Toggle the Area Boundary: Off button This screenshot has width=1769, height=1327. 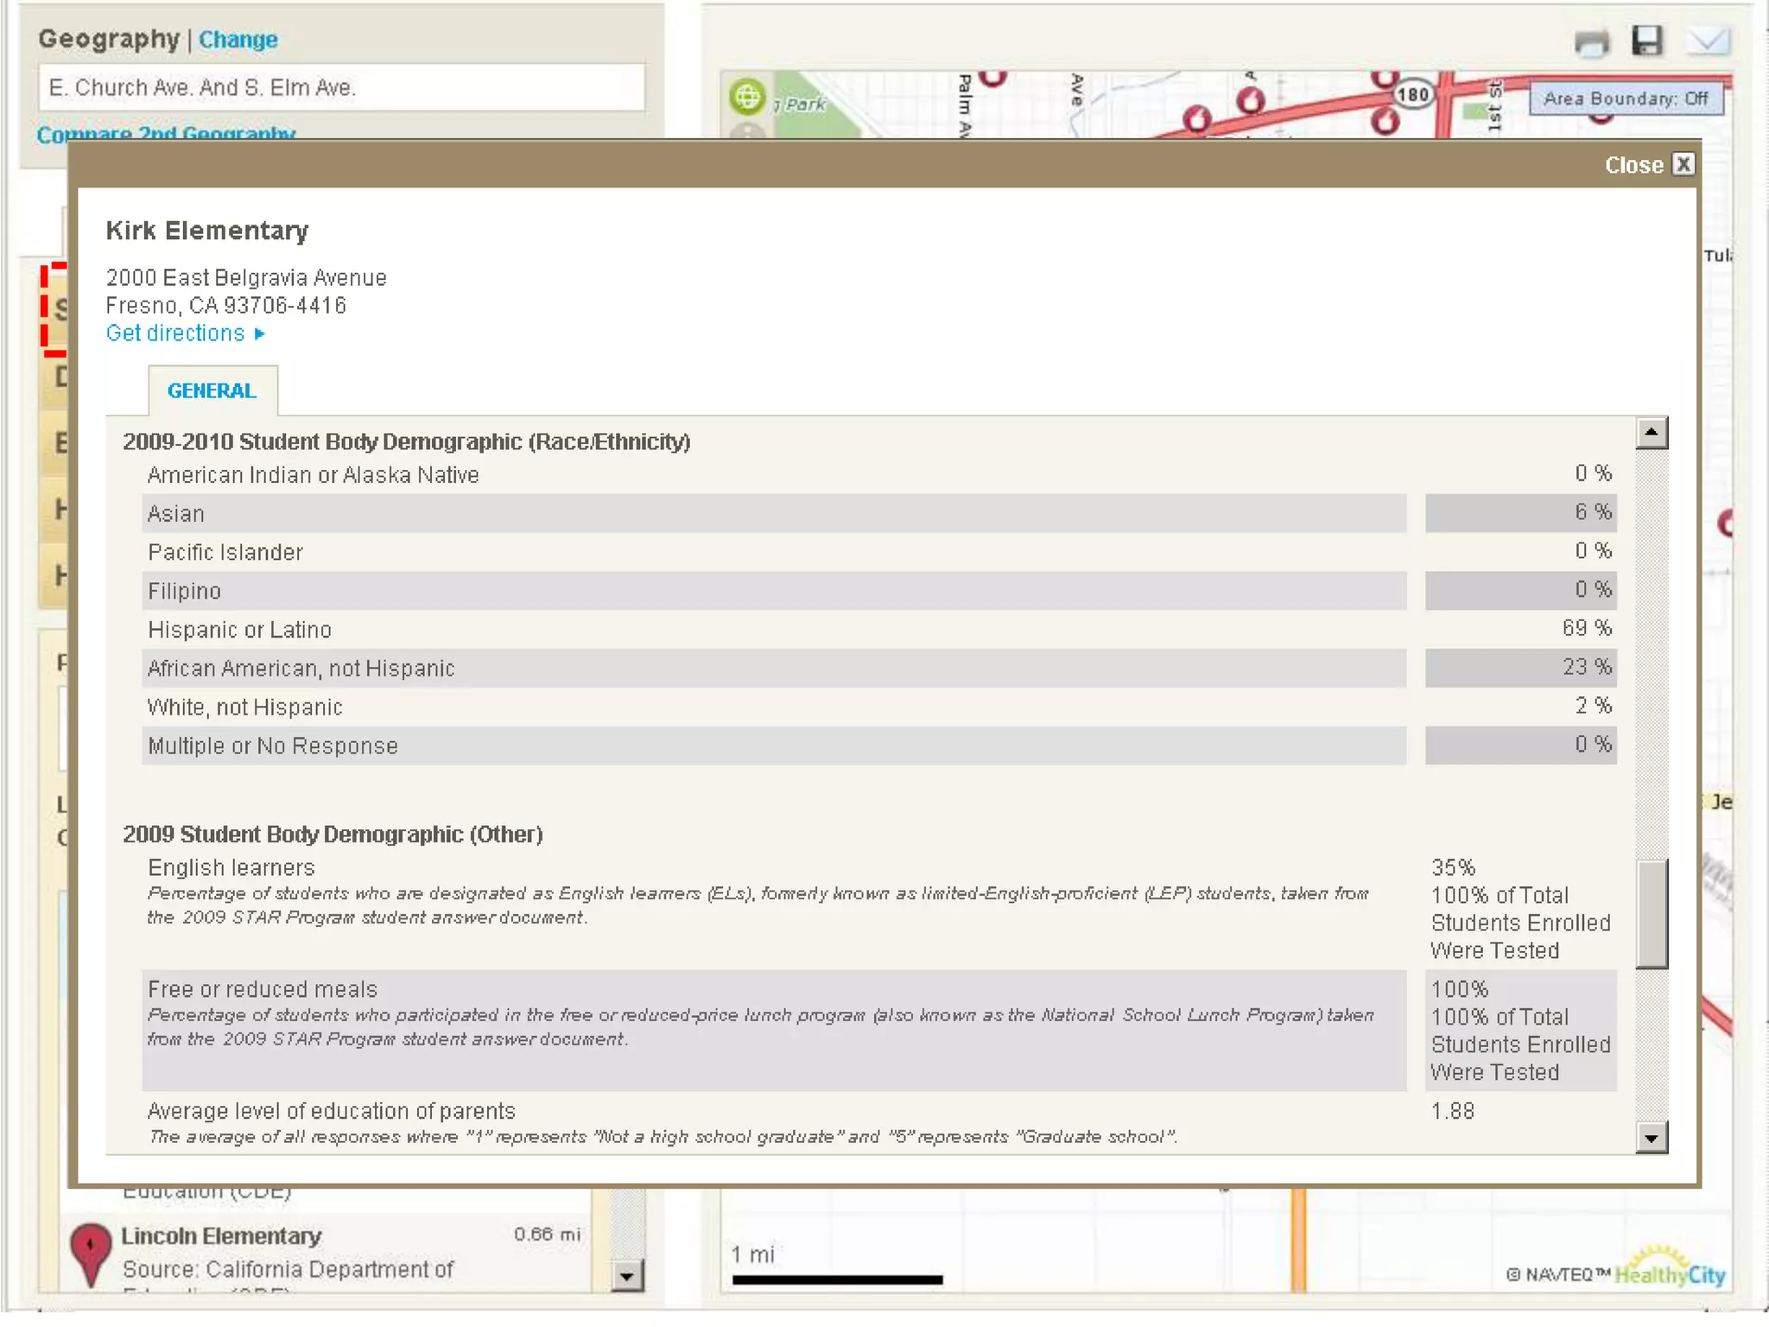click(1625, 98)
